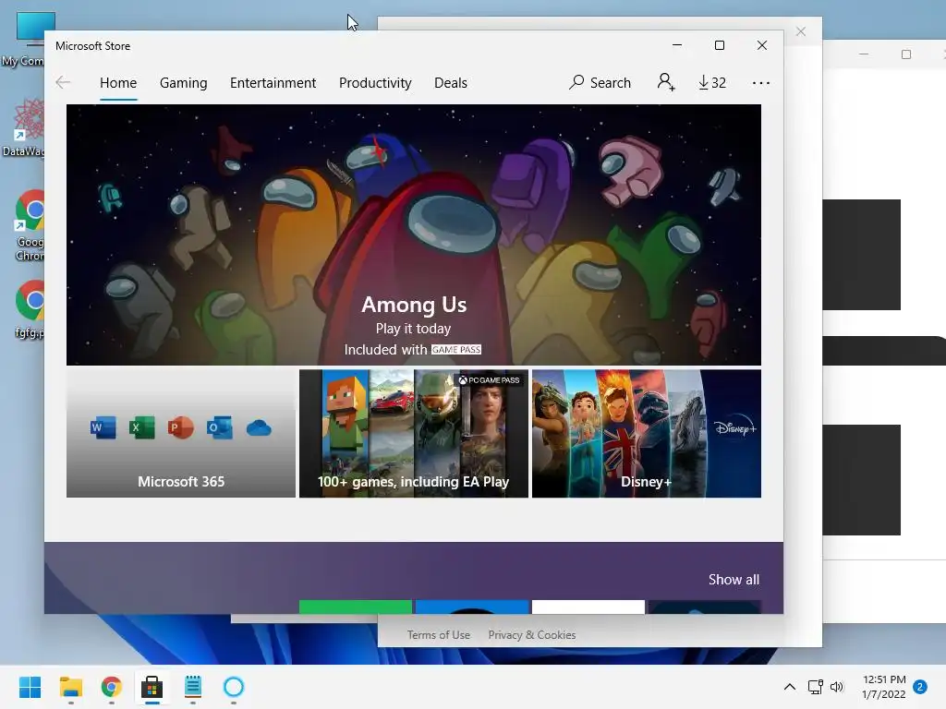946x709 pixels.
Task: Open the volume tray icon
Action: 836,687
